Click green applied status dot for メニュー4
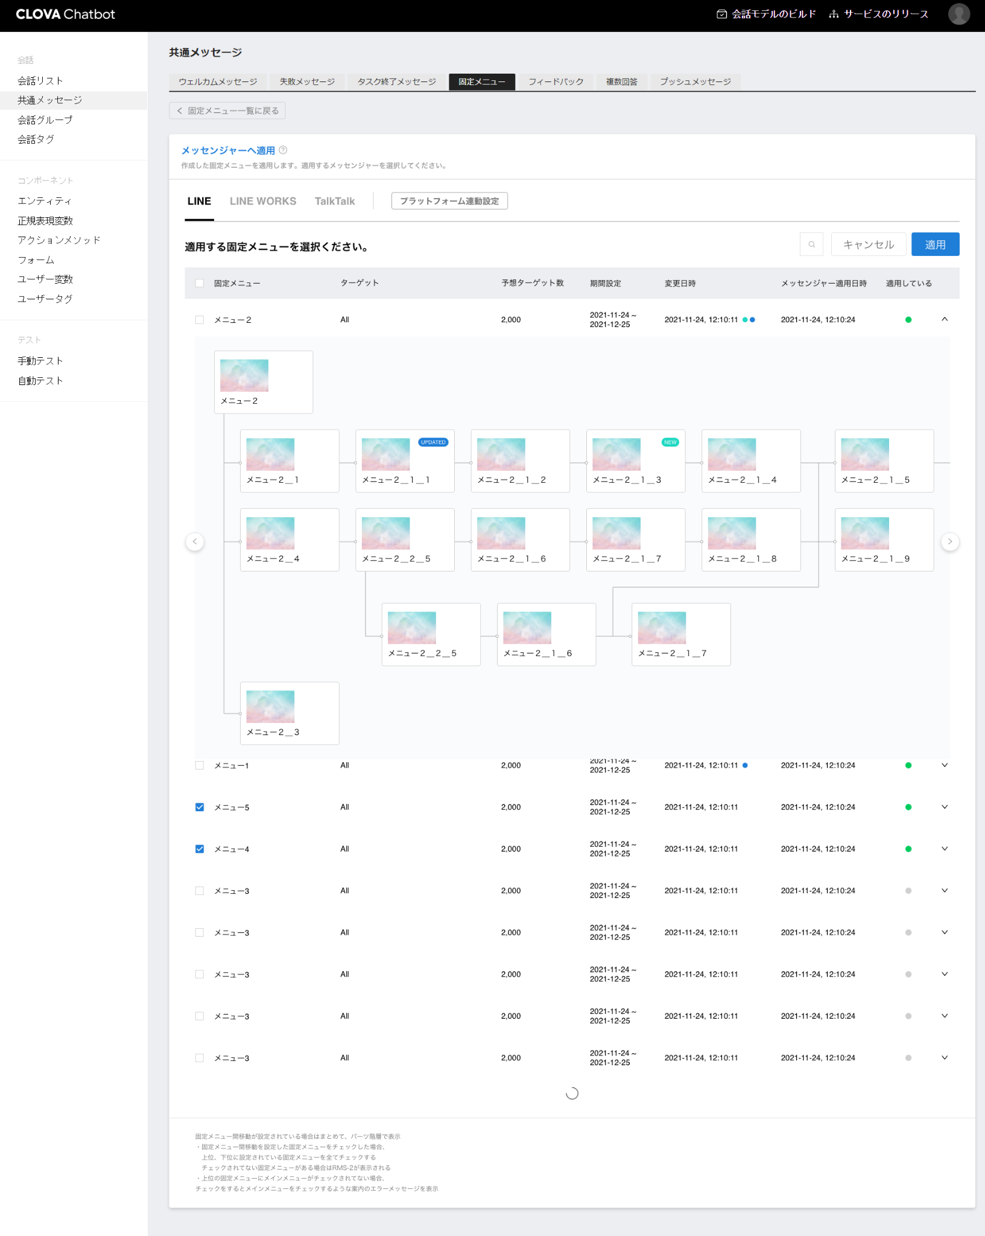Viewport: 985px width, 1236px height. (908, 849)
